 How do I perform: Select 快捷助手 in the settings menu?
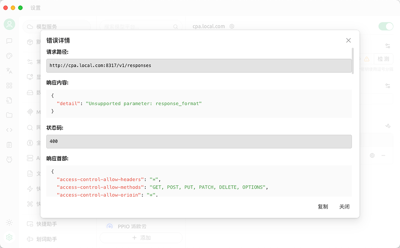pyautogui.click(x=57, y=224)
